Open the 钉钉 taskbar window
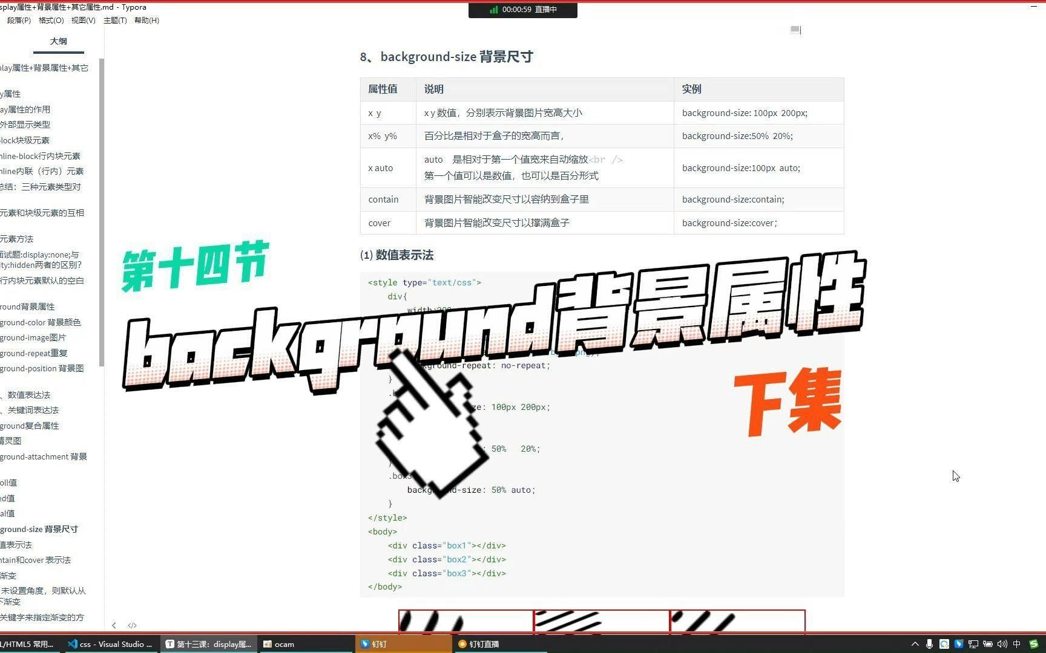 click(x=404, y=644)
